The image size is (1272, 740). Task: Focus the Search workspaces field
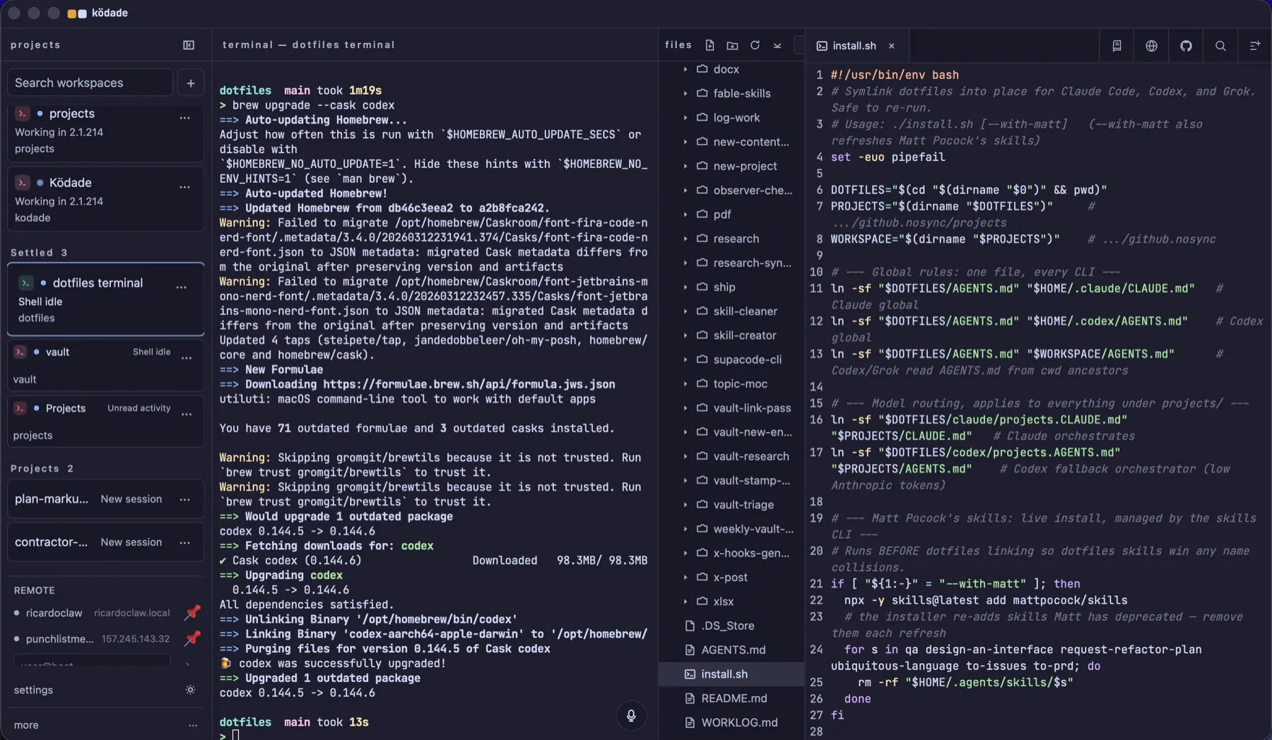[x=90, y=83]
